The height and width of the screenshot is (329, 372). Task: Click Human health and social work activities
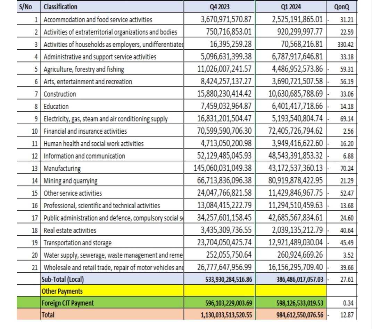click(93, 143)
